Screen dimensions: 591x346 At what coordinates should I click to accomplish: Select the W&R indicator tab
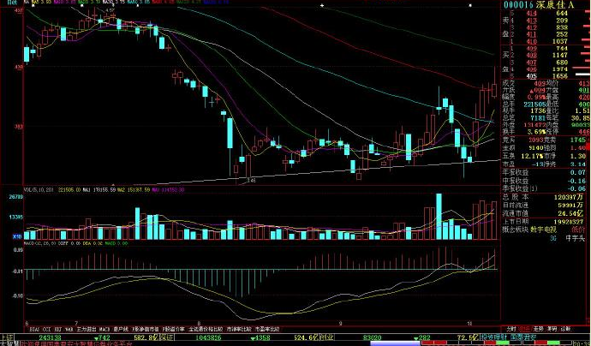[69, 329]
